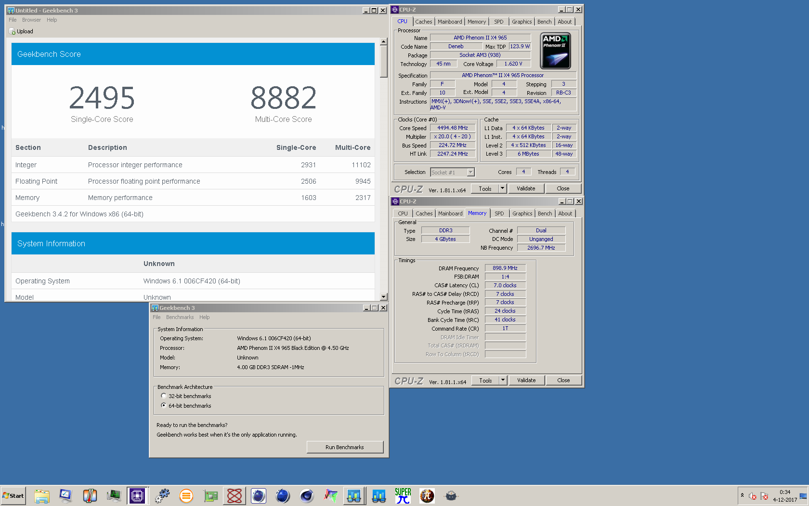This screenshot has height=506, width=809.
Task: Click scroll down arrow in Geekbench results
Action: tap(384, 297)
